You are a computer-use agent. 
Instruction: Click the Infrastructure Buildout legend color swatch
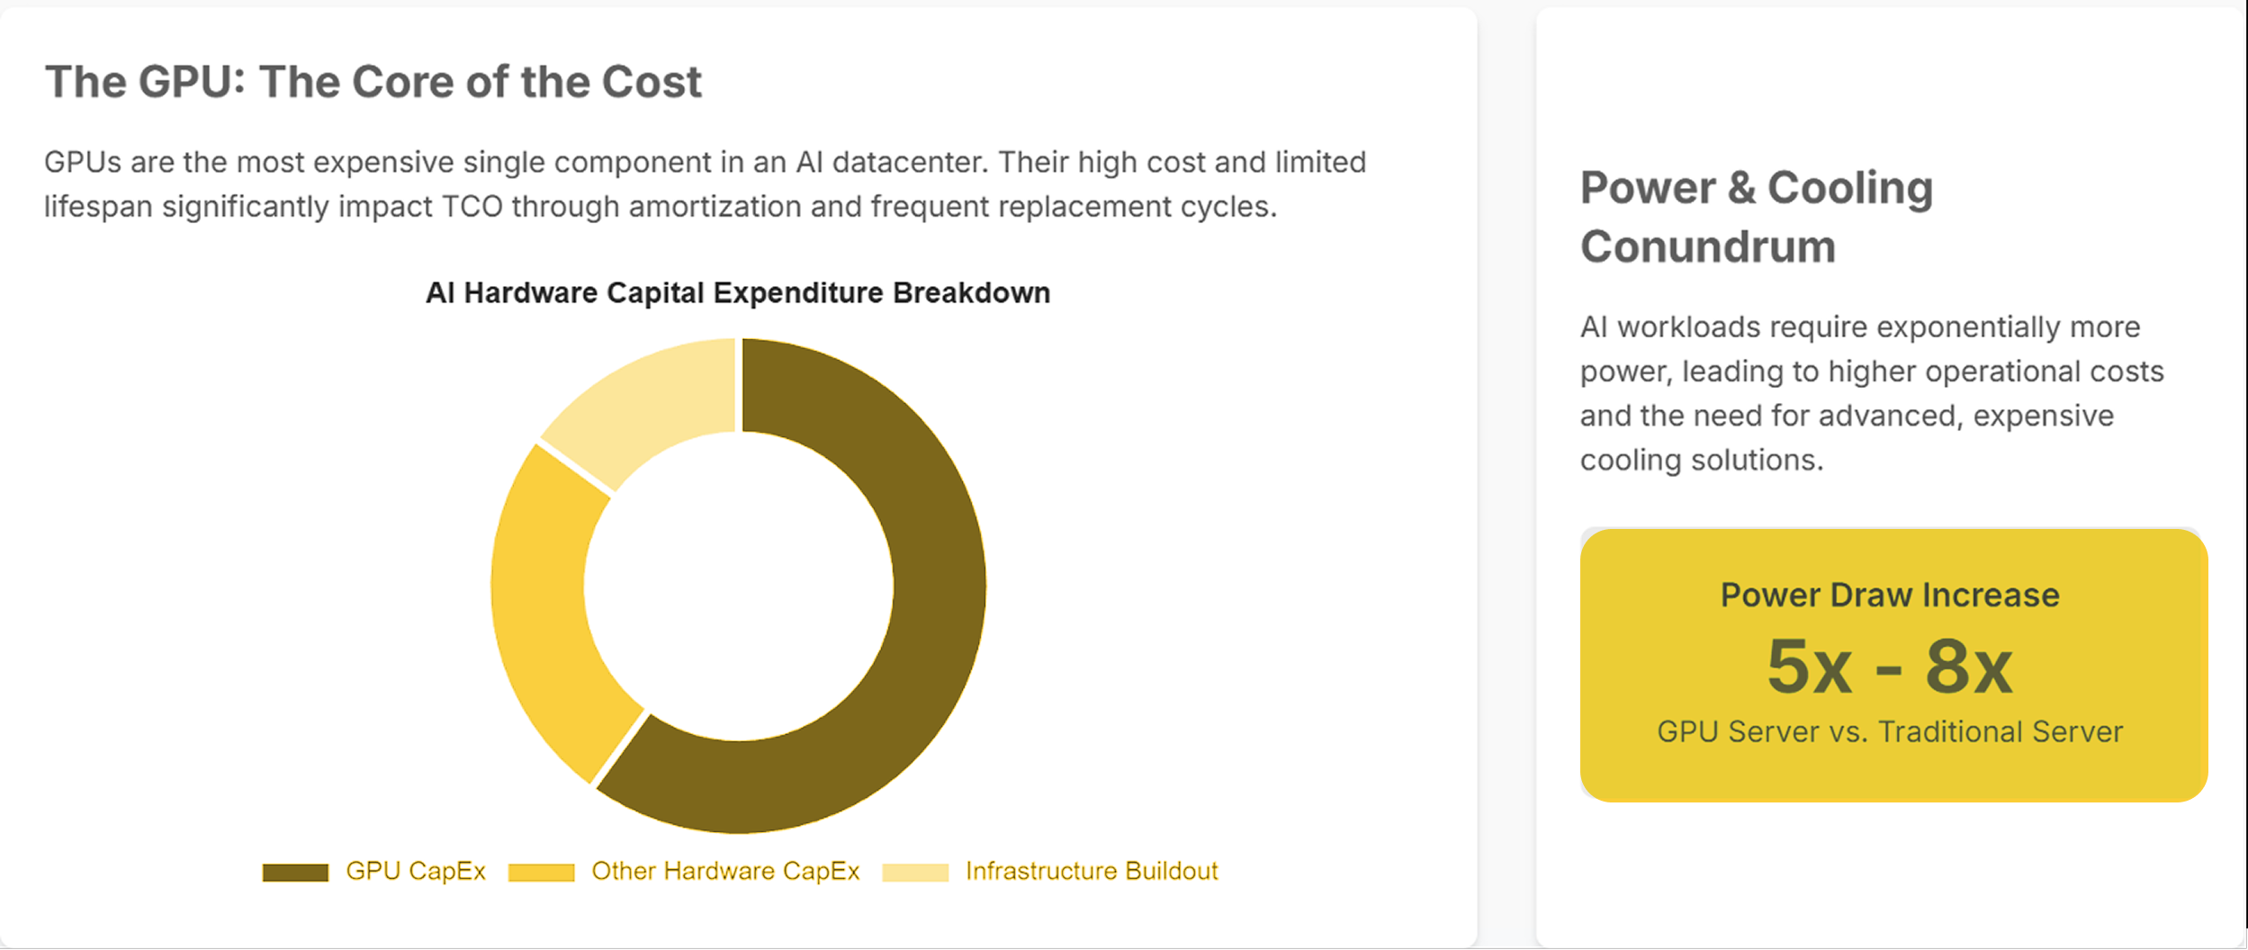(x=915, y=872)
